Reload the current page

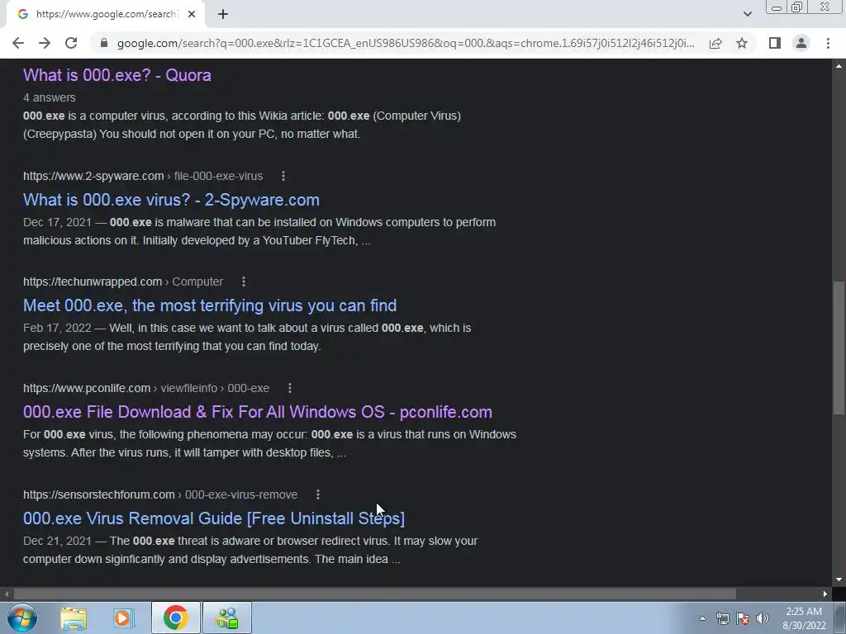click(71, 43)
